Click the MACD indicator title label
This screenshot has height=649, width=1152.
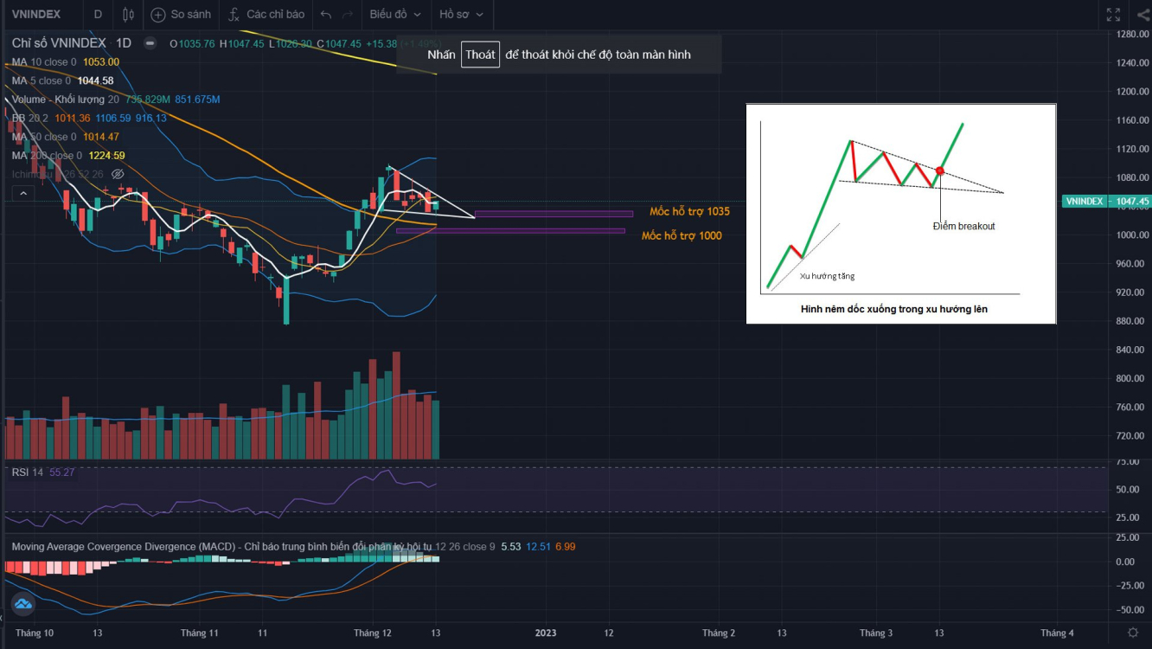(221, 547)
